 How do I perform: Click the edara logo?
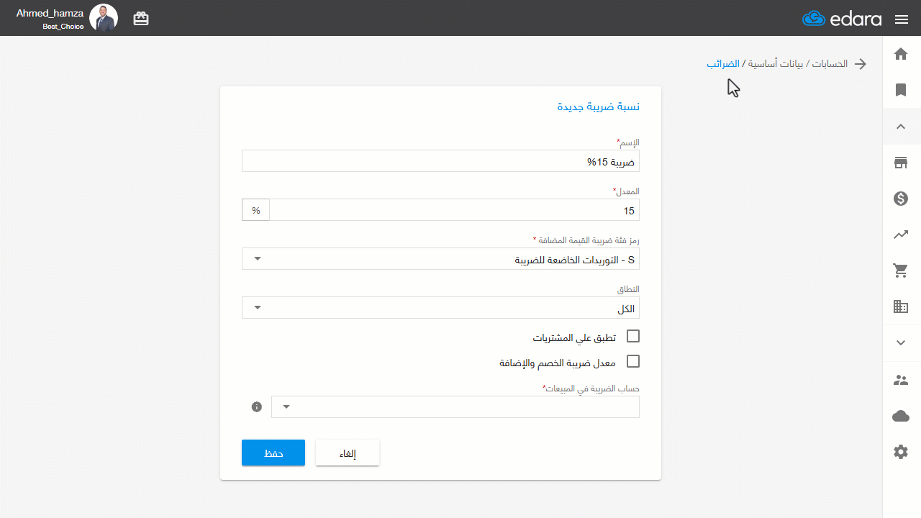(842, 19)
